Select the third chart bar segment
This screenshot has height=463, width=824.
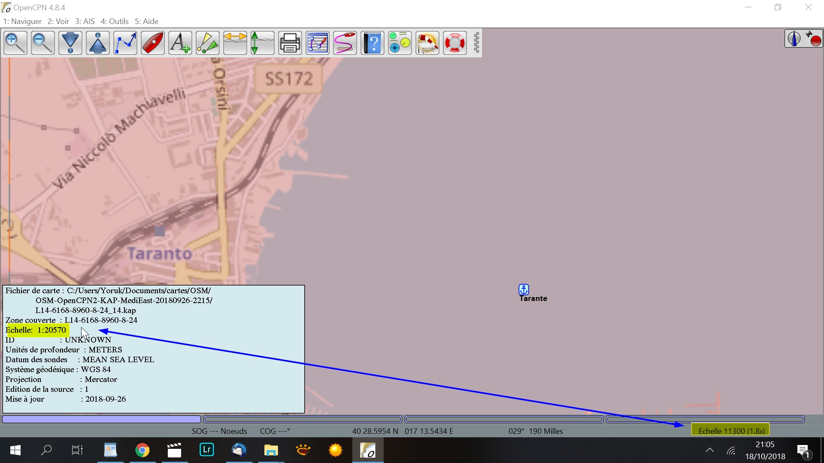click(504, 419)
